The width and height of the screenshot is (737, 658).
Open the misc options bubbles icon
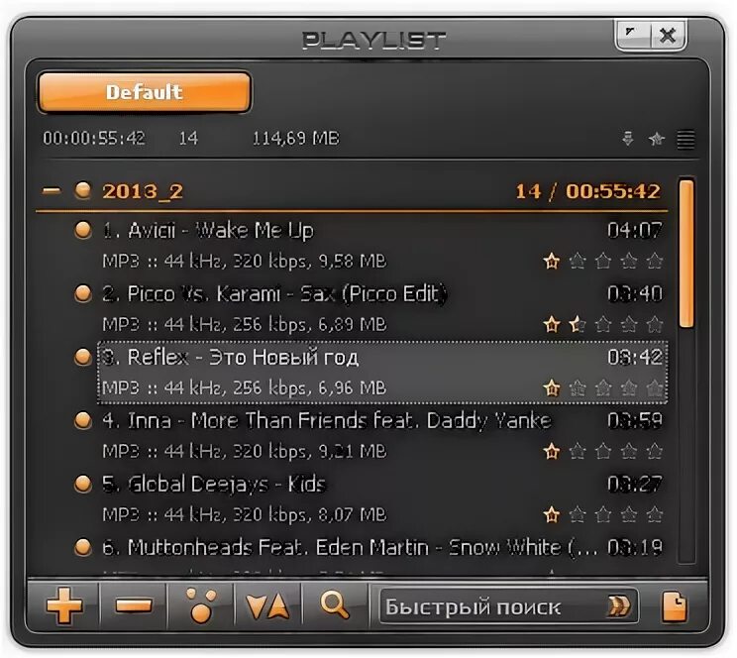(201, 605)
